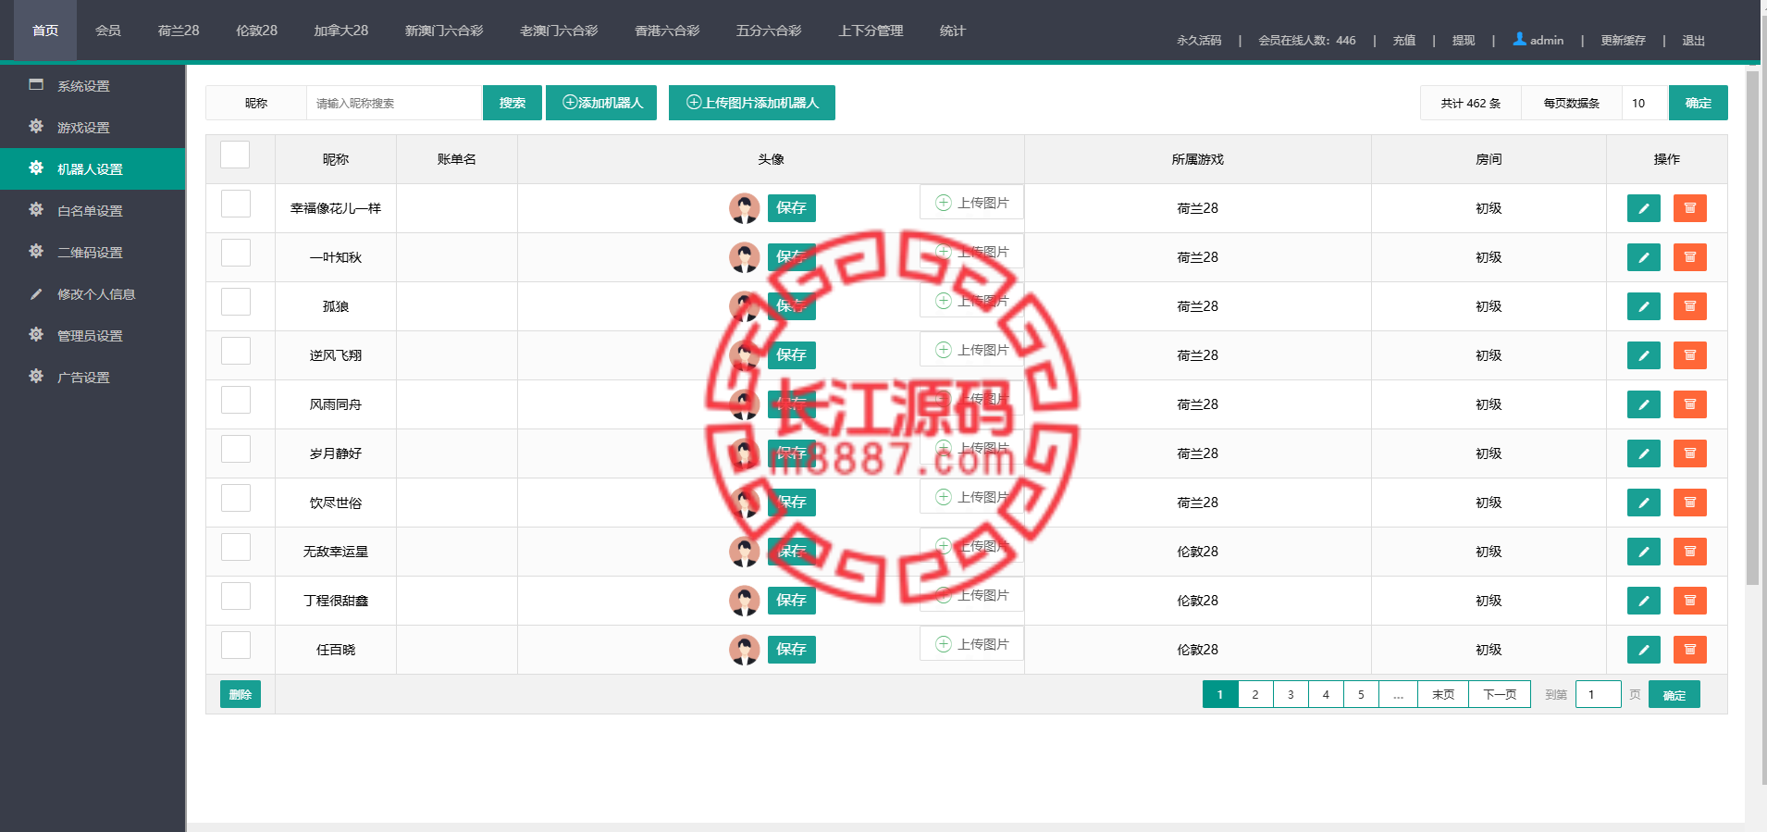1767x832 pixels.
Task: Delete the 风雨同舟 robot row
Action: [1689, 404]
